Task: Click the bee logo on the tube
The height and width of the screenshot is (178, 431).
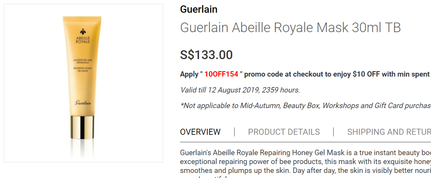Action: (83, 32)
